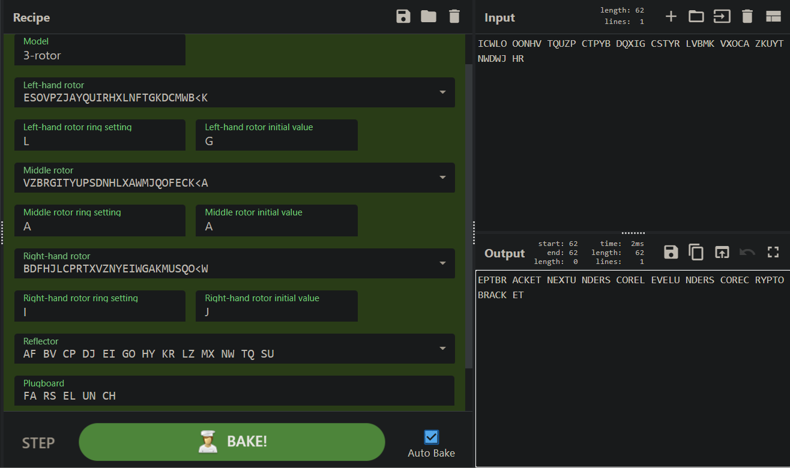Click the right-hand rotor wiring BDFHJLCPRTXVZNYEIWGAKMUSQO<W
The width and height of the screenshot is (790, 468).
[x=115, y=268]
